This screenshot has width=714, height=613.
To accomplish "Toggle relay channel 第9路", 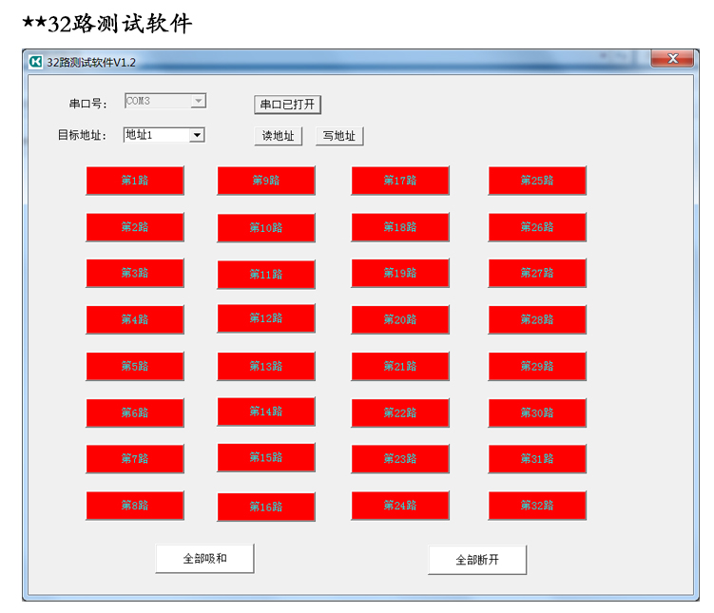I will tap(266, 181).
